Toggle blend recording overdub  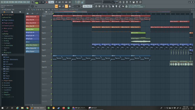pyautogui.click(x=66, y=2)
